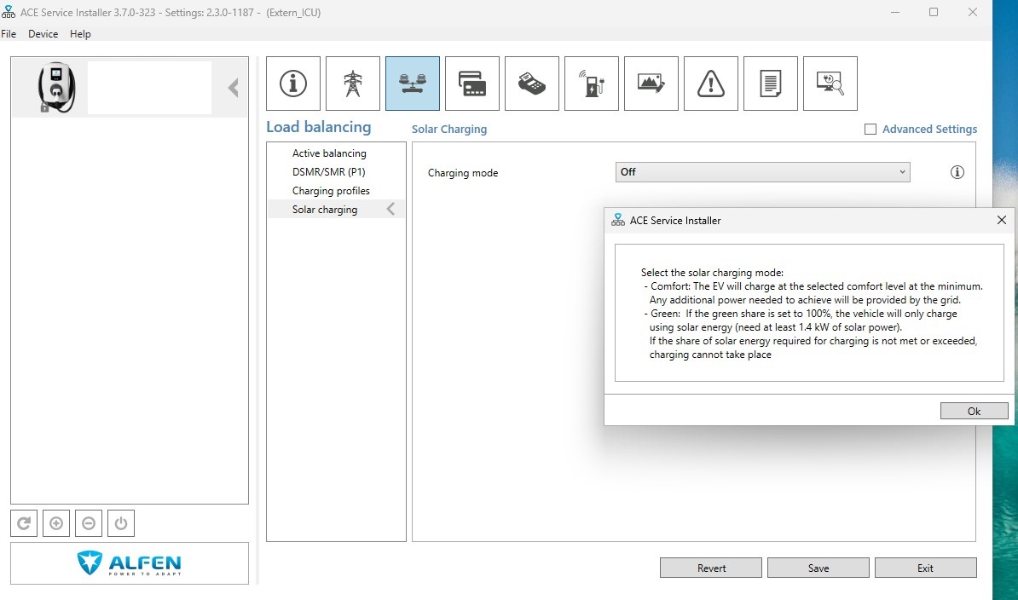Close the ACE Service Installer dialog
The width and height of the screenshot is (1018, 600).
(x=1002, y=221)
